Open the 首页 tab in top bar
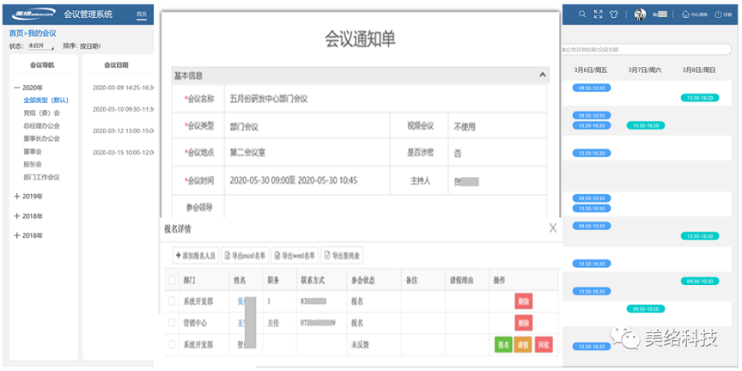742x371 pixels. coord(142,15)
